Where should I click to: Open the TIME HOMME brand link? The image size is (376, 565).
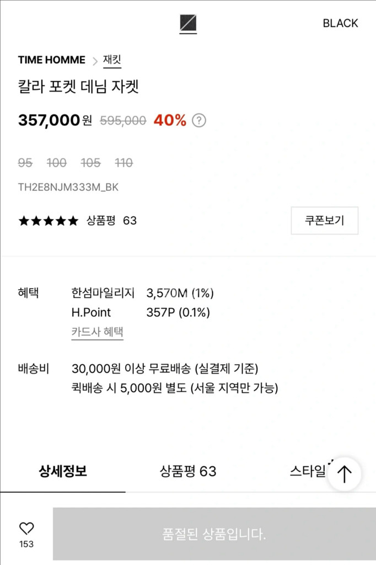tap(52, 60)
